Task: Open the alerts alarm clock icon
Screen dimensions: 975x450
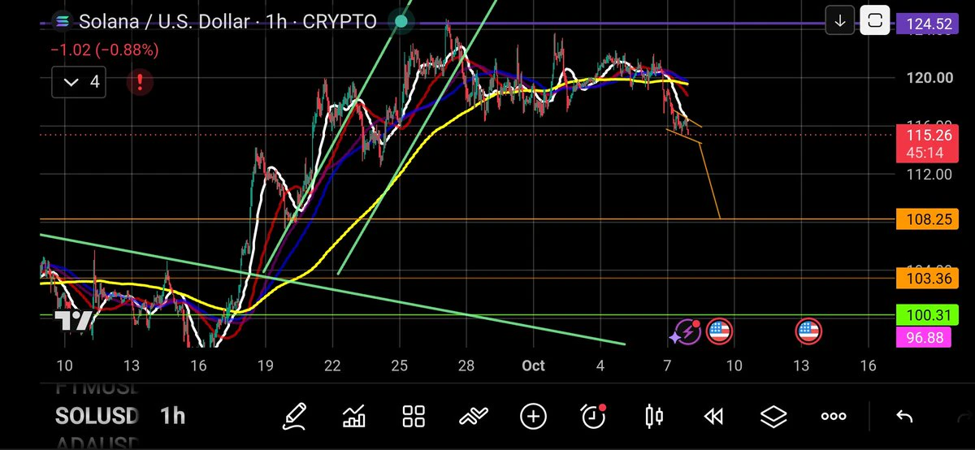Action: click(x=594, y=417)
